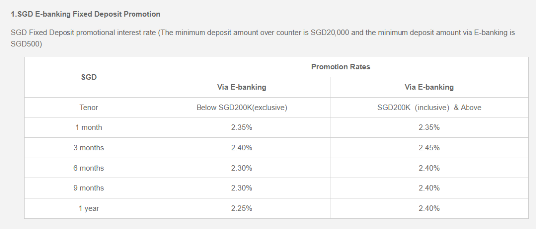Click the 6 months tenor cell
536x229 pixels.
[x=89, y=168]
